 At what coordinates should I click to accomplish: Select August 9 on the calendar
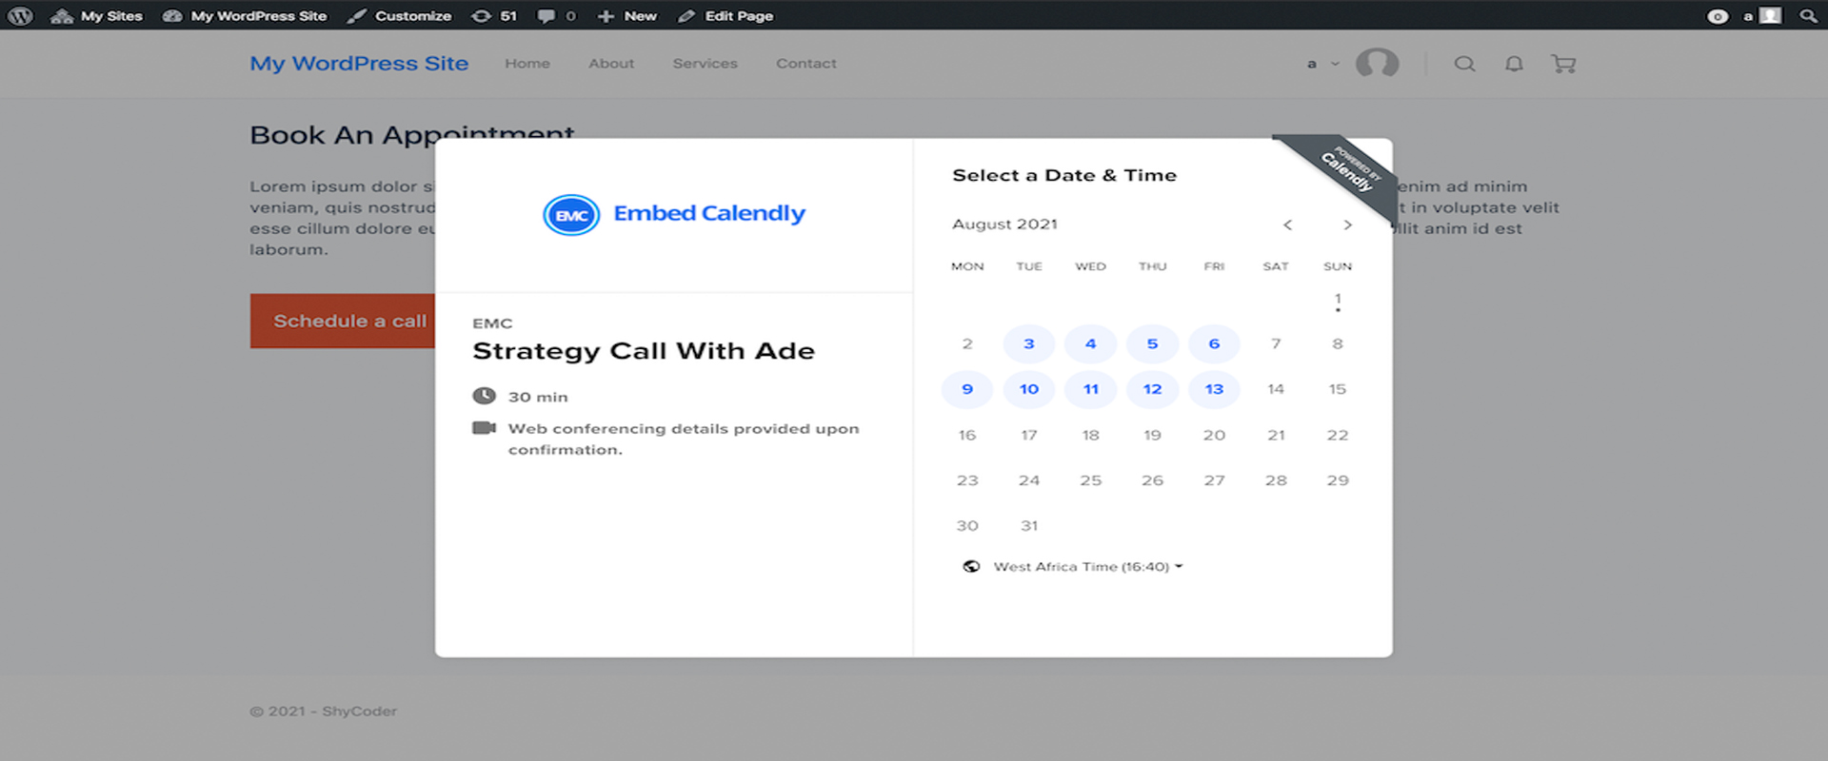click(x=967, y=389)
